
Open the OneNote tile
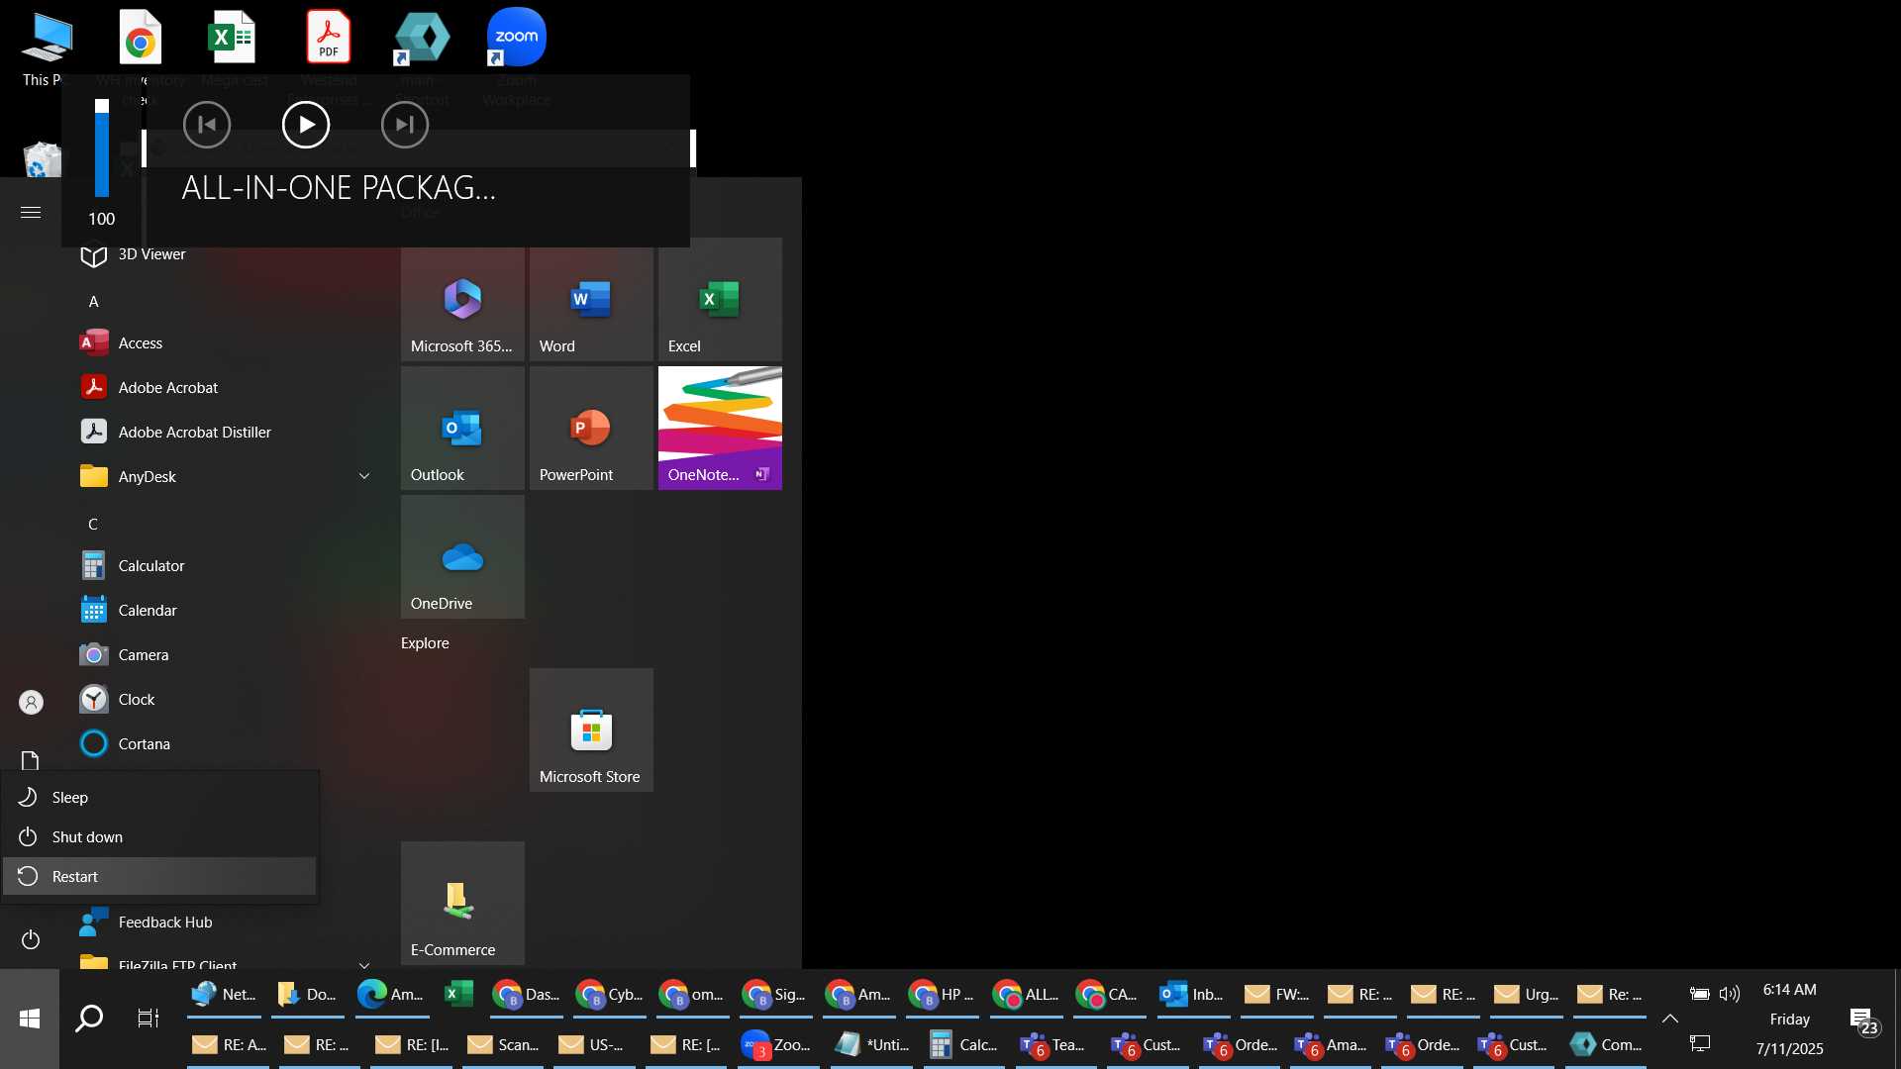720,428
